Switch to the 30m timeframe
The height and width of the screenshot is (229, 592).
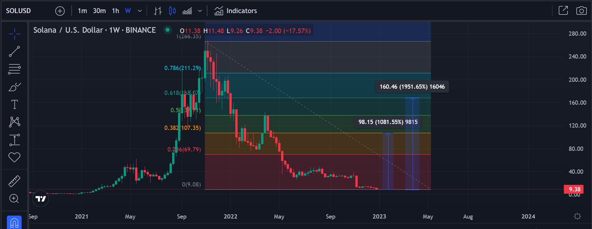[99, 11]
